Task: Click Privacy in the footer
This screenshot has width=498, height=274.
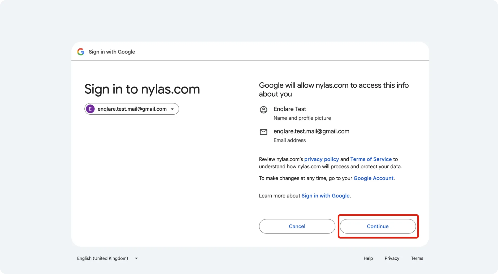Action: click(392, 258)
